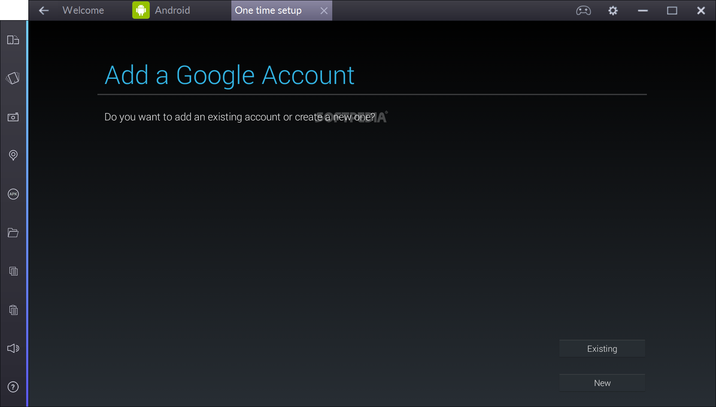Maximize the BlueStacks window

click(x=672, y=11)
